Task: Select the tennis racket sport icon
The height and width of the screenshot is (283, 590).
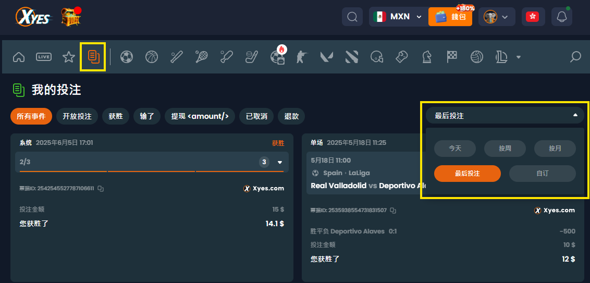Action: coord(202,57)
